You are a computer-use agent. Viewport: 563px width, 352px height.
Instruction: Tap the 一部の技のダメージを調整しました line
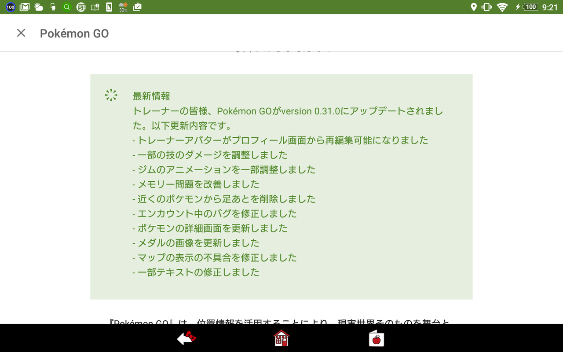(210, 155)
